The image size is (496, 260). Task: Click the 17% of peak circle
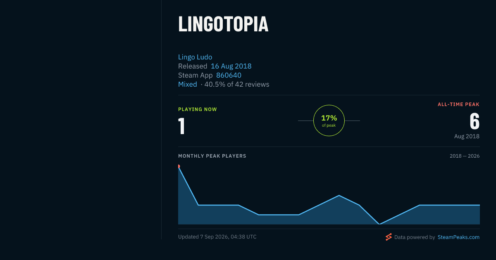click(329, 121)
